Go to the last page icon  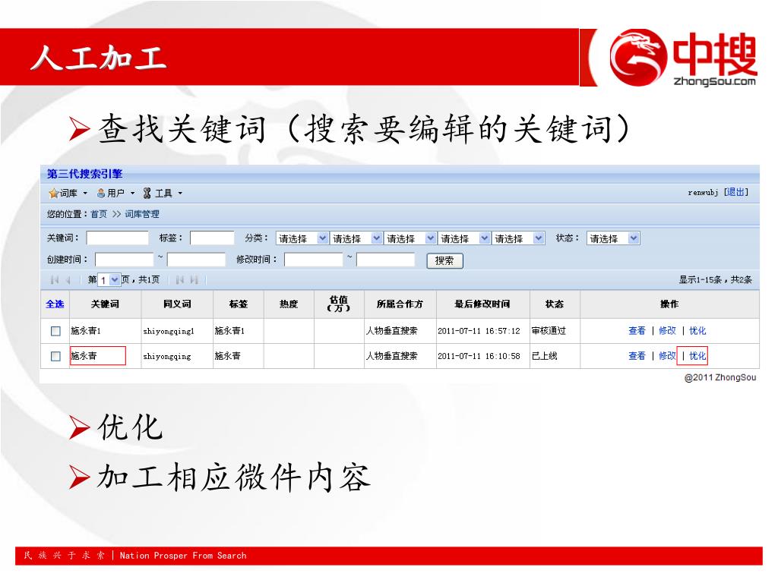coord(194,280)
